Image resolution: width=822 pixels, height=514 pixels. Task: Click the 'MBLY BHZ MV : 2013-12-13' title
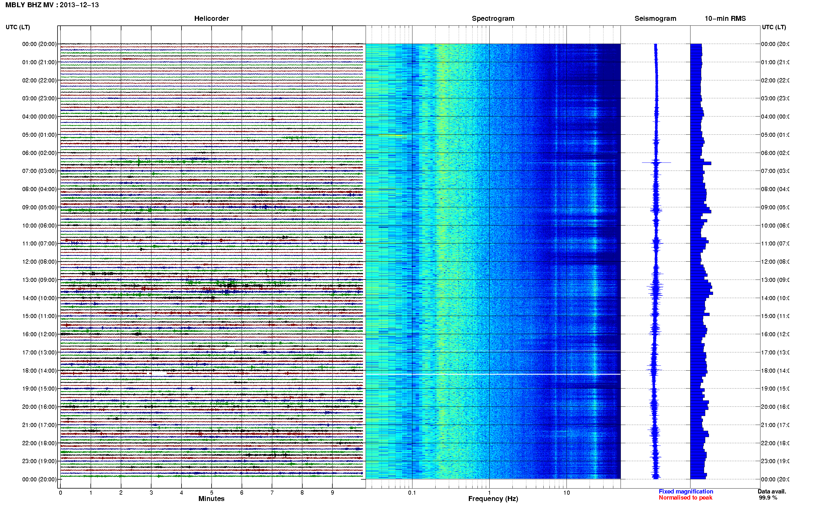pos(52,5)
